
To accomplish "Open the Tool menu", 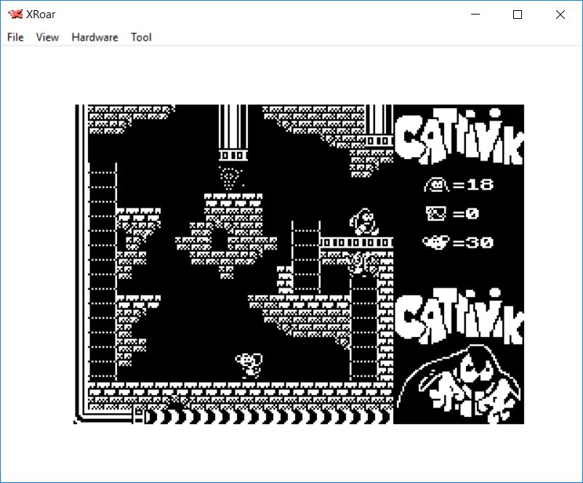I will (141, 37).
